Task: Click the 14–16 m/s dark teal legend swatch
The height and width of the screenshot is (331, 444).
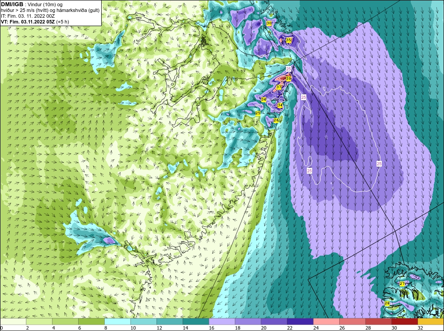Action: click(x=196, y=322)
